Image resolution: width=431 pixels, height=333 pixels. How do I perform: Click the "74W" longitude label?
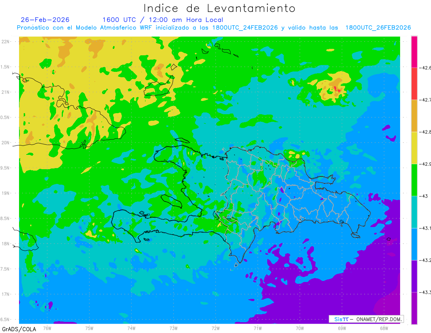pos(131,328)
